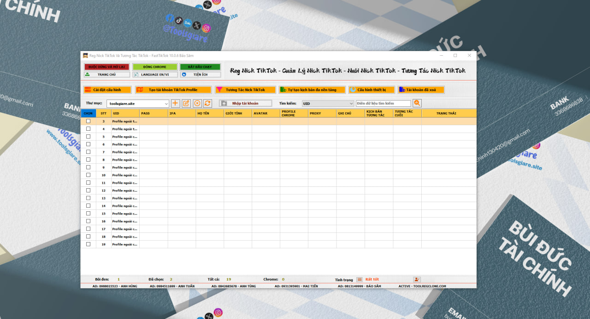The width and height of the screenshot is (590, 319).
Task: Click STT cell showing 13
Action: [x=104, y=198]
